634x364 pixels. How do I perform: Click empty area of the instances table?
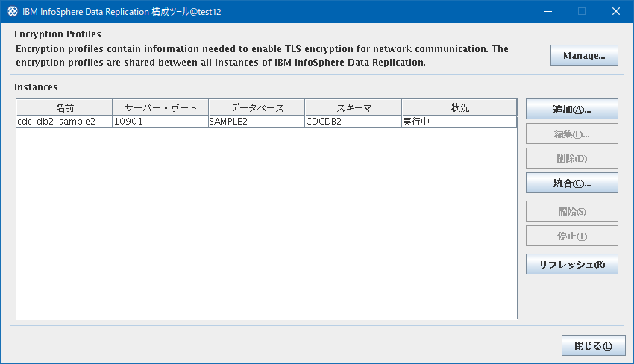266,222
